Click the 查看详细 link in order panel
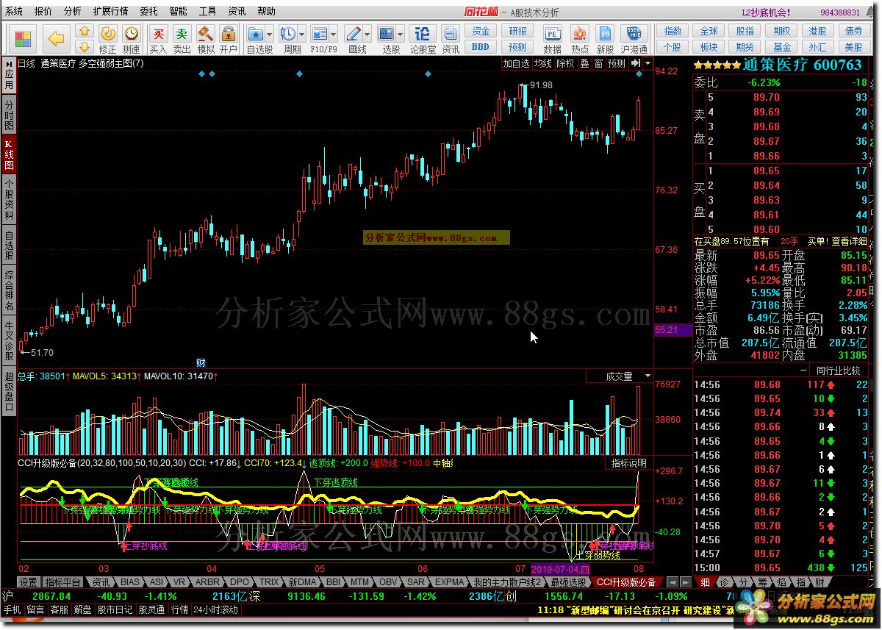 point(849,241)
